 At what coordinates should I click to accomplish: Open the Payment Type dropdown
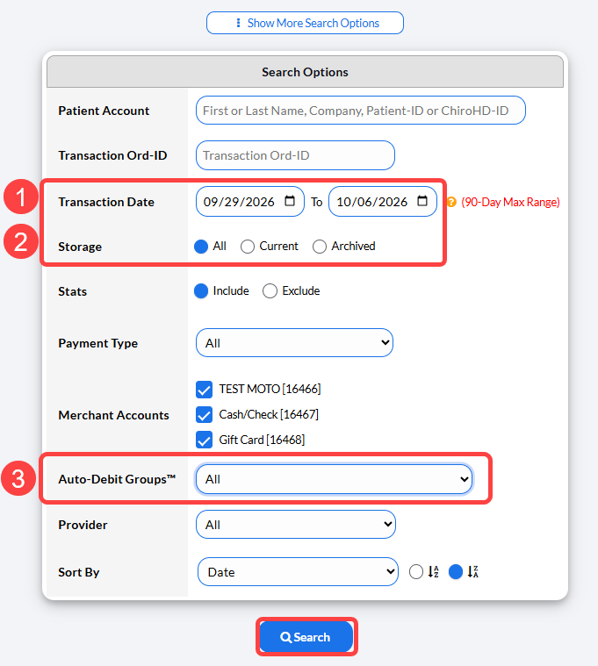pos(294,343)
